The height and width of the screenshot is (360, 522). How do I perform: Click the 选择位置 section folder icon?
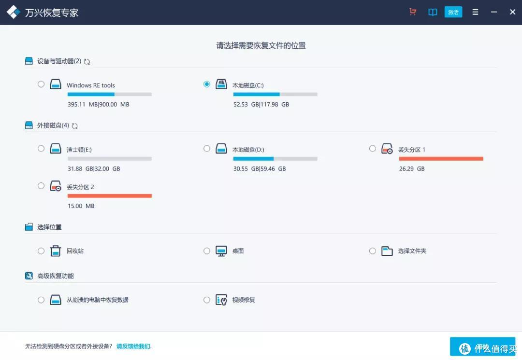(x=29, y=227)
